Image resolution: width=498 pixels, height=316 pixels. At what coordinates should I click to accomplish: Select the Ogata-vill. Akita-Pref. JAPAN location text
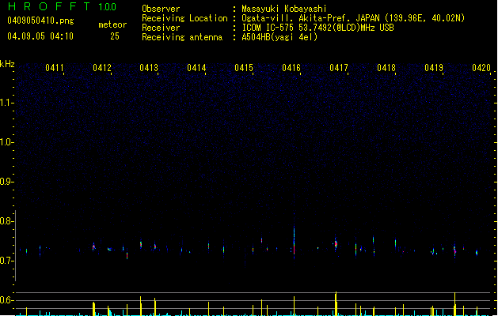(x=353, y=18)
